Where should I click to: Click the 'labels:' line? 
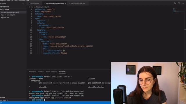(x=45, y=35)
